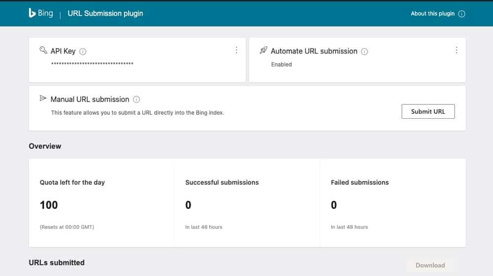The width and height of the screenshot is (493, 276).
Task: Click the Failed submissions label
Action: 360,182
